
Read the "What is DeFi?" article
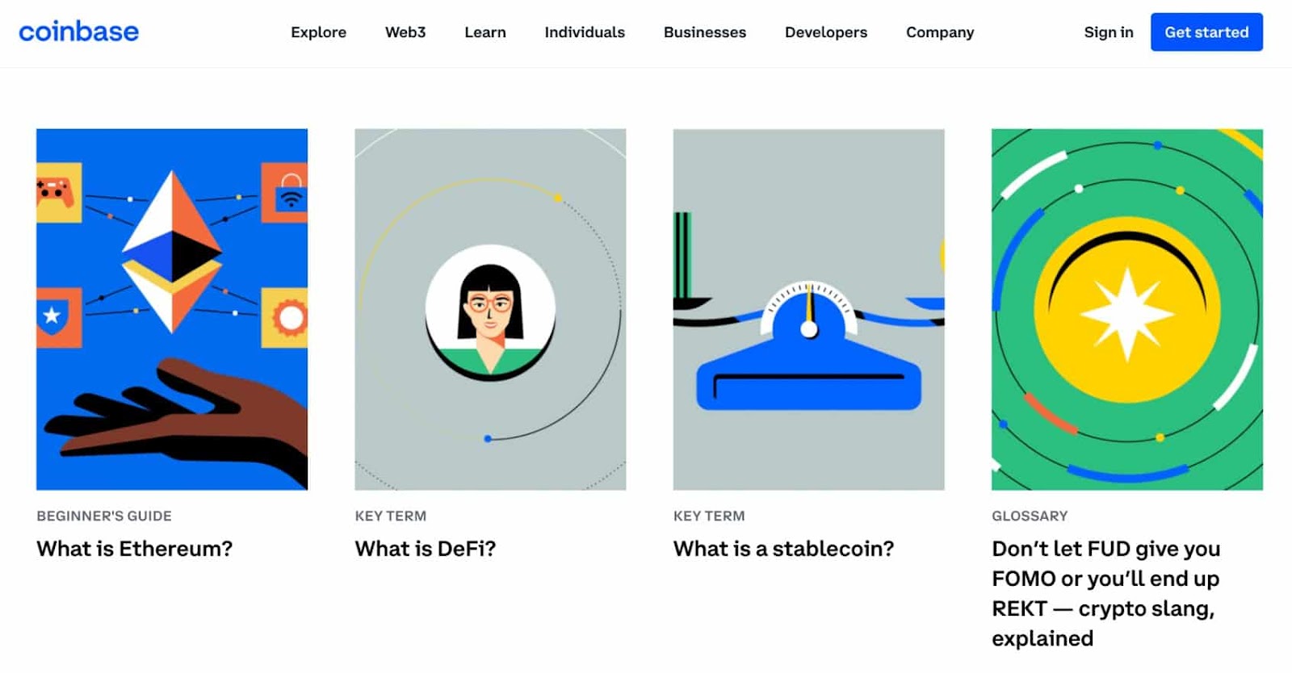[425, 549]
